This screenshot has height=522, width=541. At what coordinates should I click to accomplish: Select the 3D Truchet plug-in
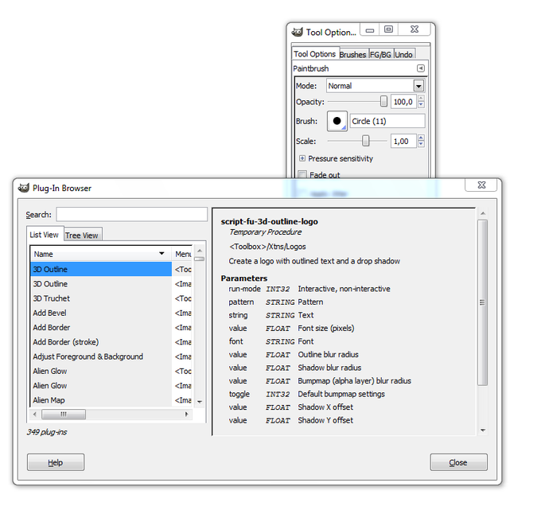(x=111, y=298)
